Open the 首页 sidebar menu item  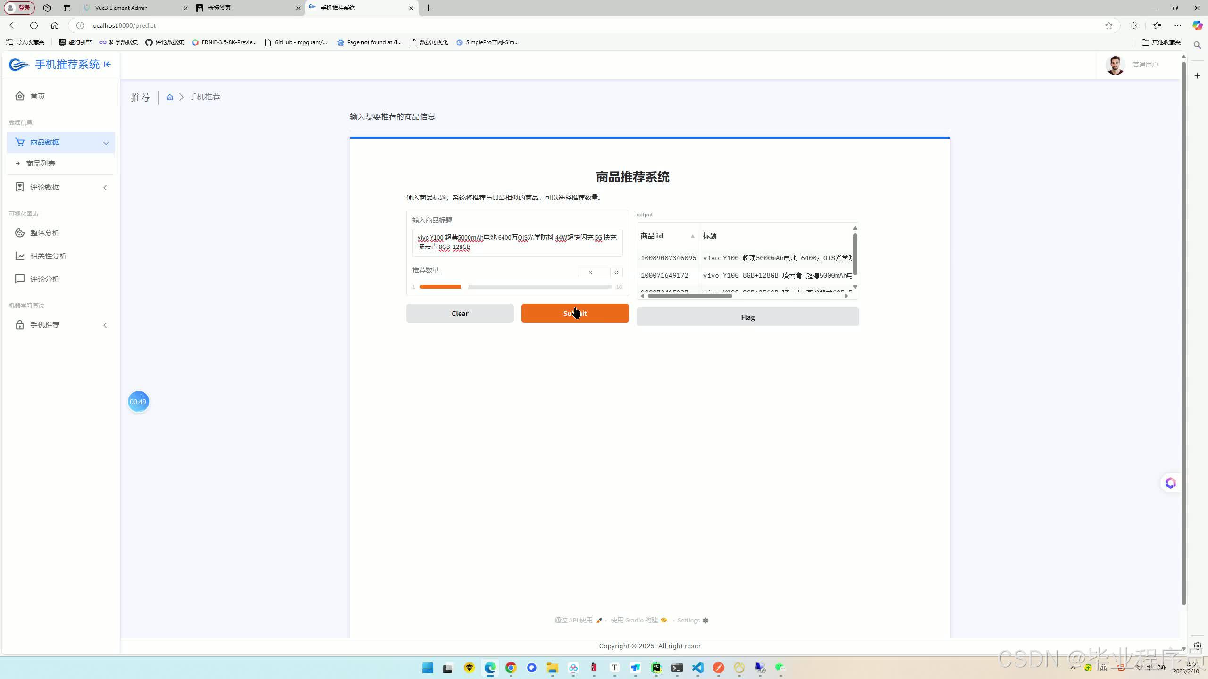pyautogui.click(x=61, y=96)
